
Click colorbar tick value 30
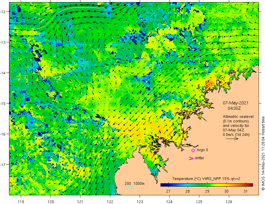[x=226, y=191]
